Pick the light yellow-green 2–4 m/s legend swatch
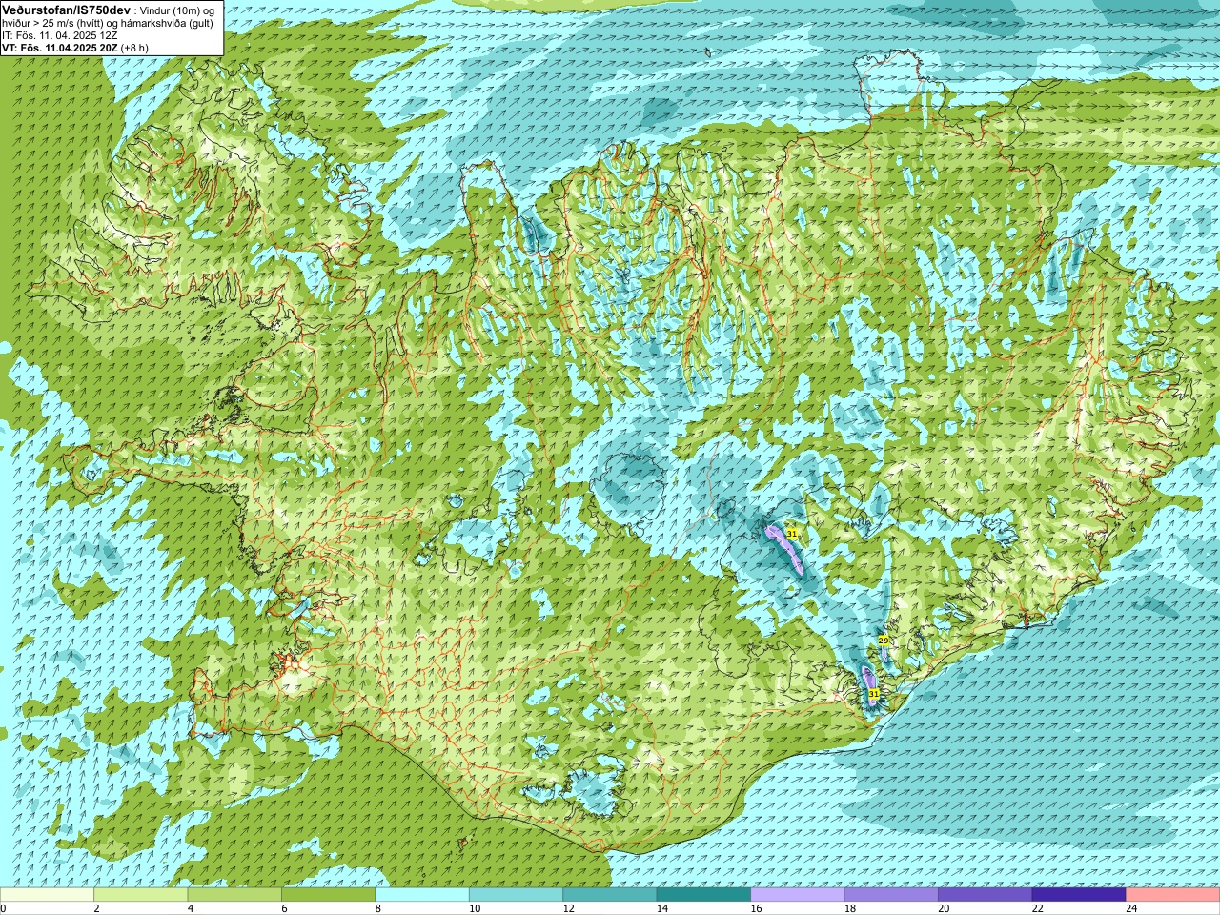1220x915 pixels. click(x=141, y=895)
